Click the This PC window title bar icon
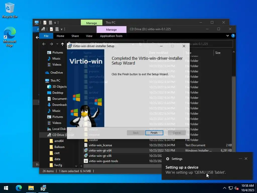 pos(37,22)
